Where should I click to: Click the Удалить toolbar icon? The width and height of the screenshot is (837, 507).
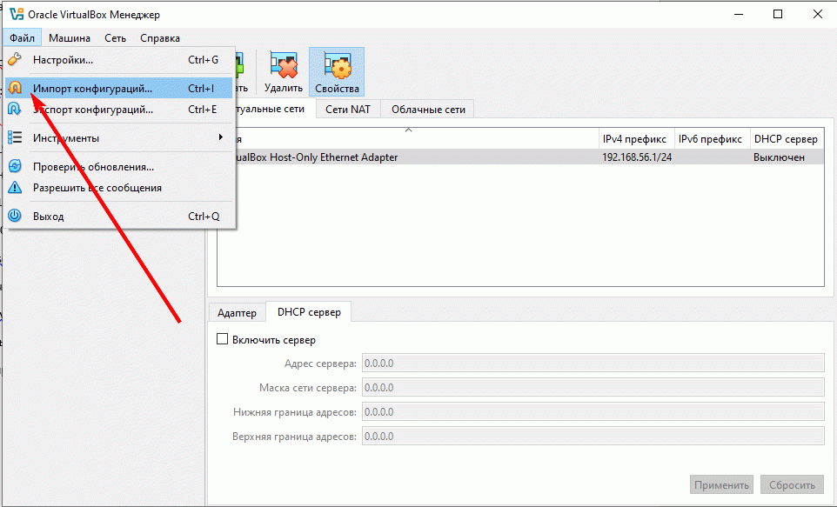coord(282,65)
